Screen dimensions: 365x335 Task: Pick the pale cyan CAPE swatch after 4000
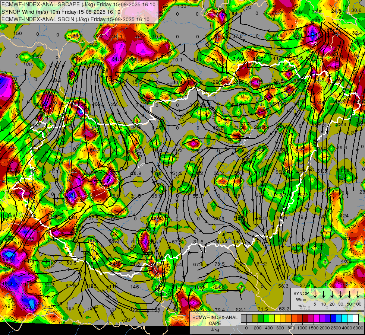pyautogui.click(x=350, y=319)
